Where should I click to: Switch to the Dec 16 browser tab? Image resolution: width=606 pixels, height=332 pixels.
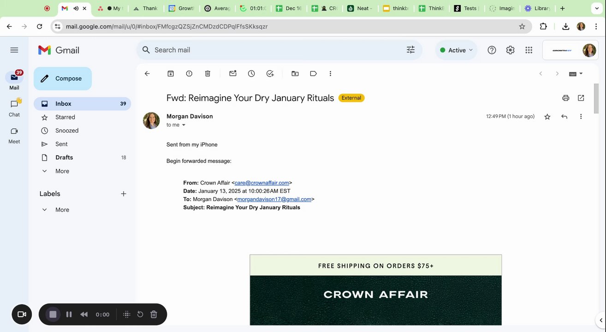click(x=289, y=8)
